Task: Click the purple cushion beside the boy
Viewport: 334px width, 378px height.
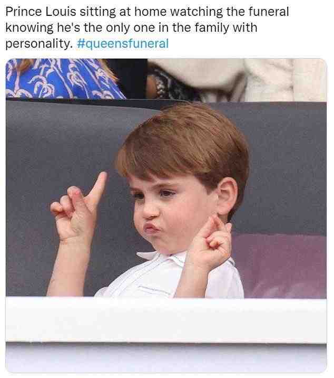Action: (281, 265)
